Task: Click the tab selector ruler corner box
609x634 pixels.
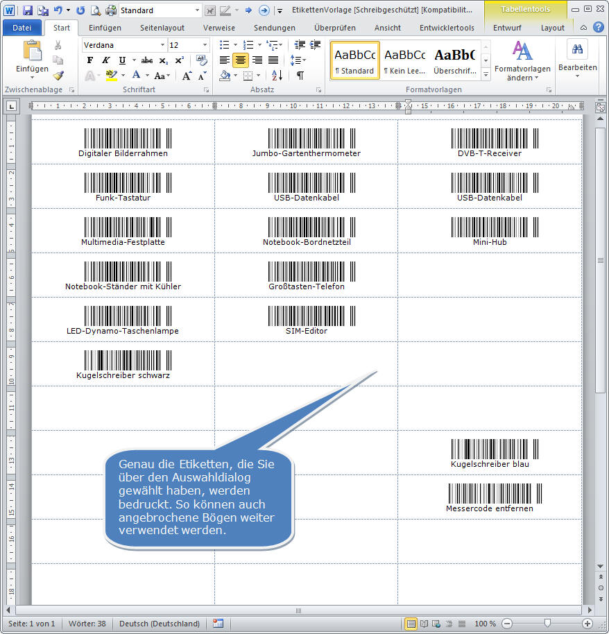Action: pyautogui.click(x=11, y=106)
